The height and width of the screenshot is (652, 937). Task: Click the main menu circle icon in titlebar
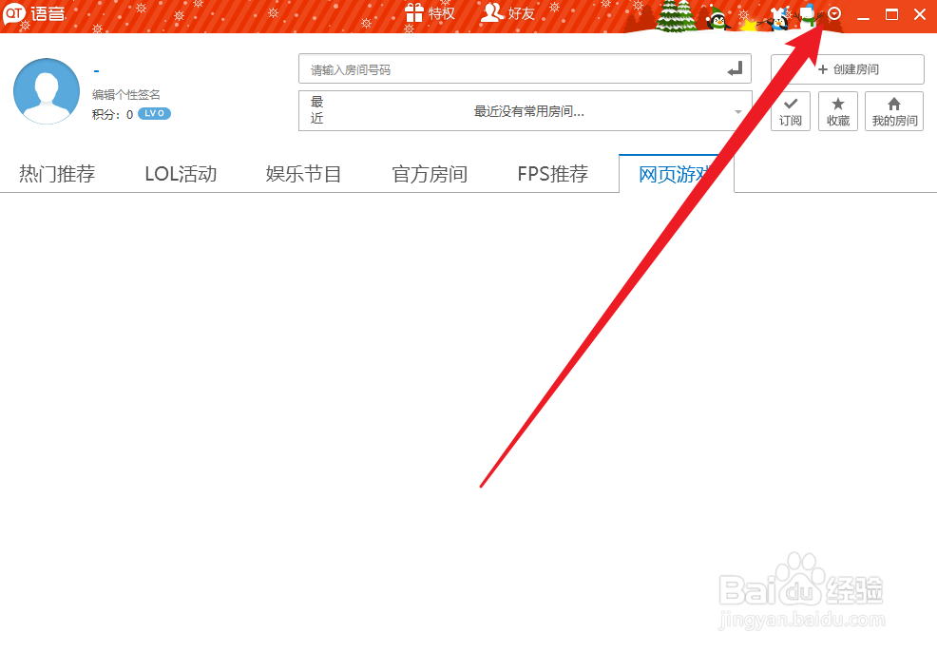(x=834, y=13)
